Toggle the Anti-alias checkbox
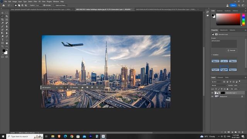This screenshot has height=139, width=247. [x=44, y=5]
